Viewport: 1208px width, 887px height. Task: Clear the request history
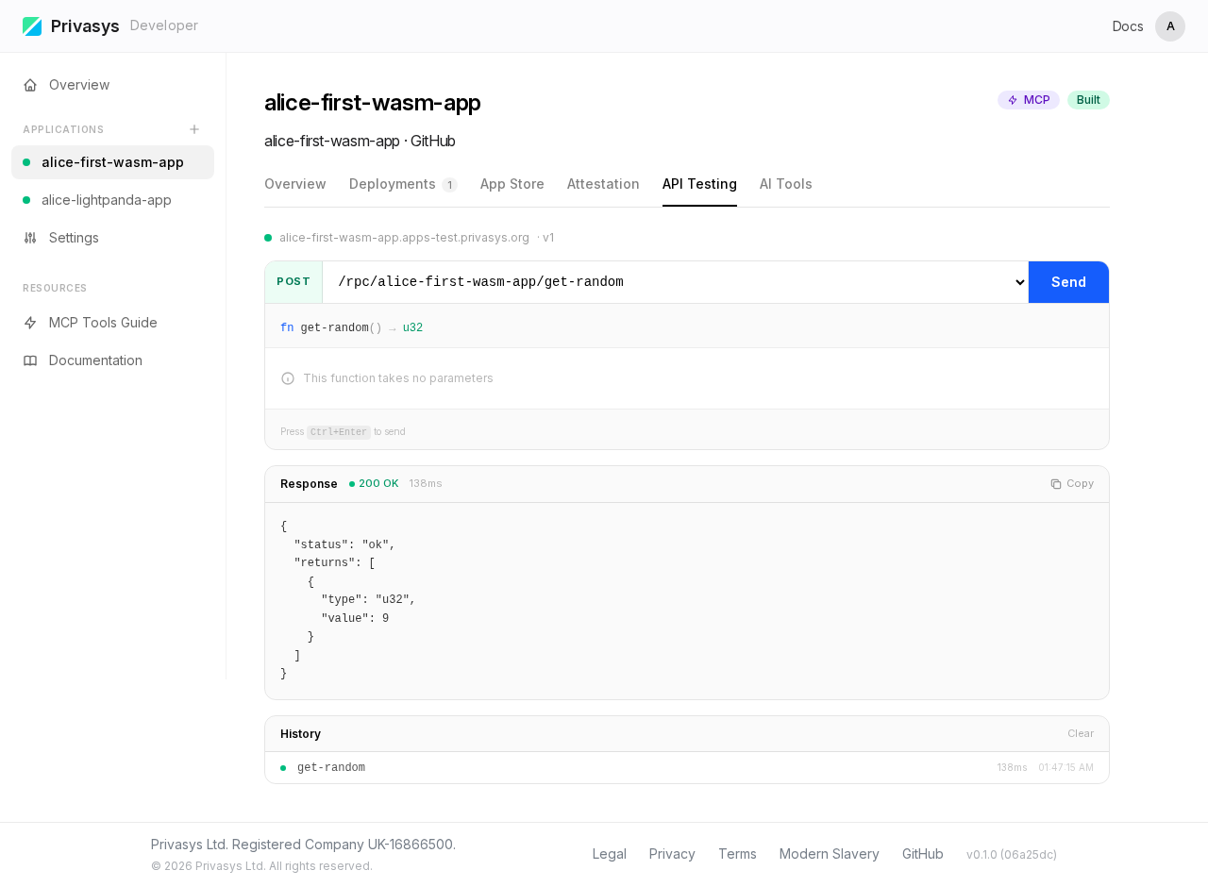coord(1081,733)
